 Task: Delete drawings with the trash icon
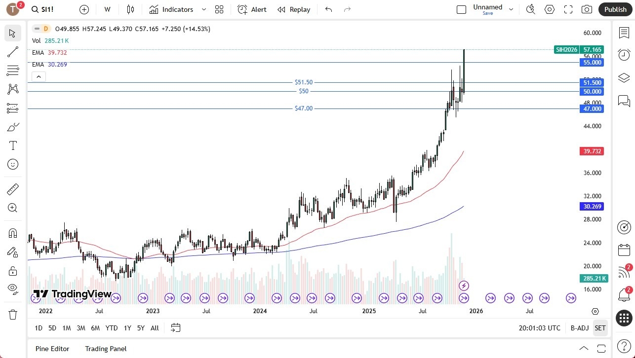(13, 314)
